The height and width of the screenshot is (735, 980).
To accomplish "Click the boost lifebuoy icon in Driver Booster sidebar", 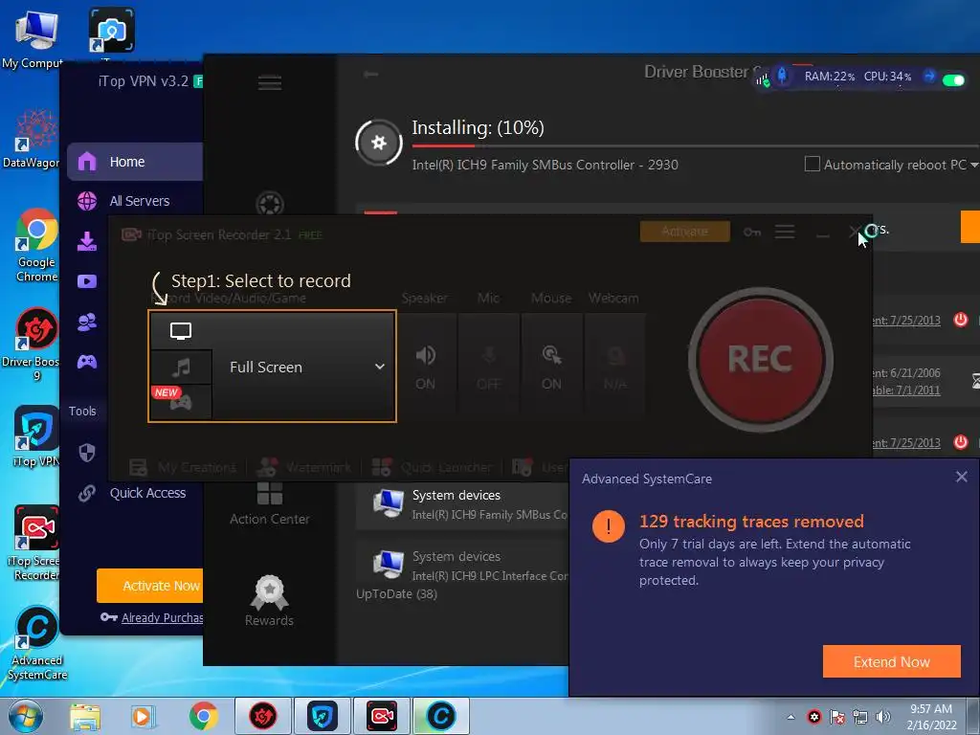I will (x=270, y=204).
